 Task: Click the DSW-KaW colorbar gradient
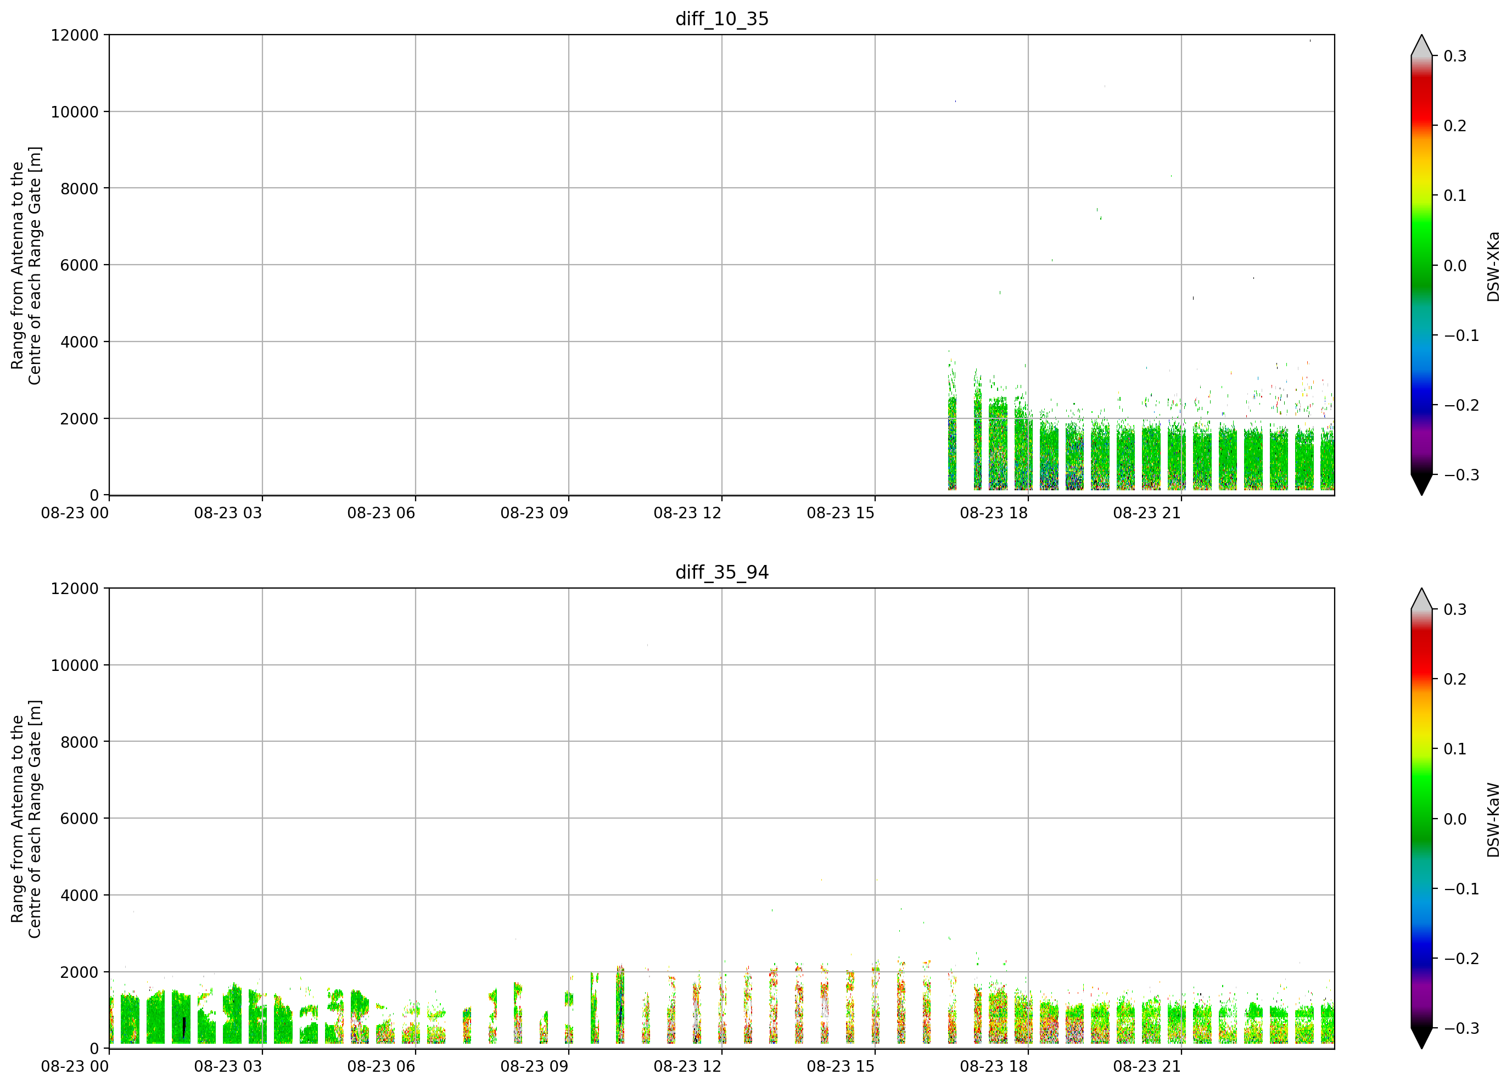pos(1422,819)
